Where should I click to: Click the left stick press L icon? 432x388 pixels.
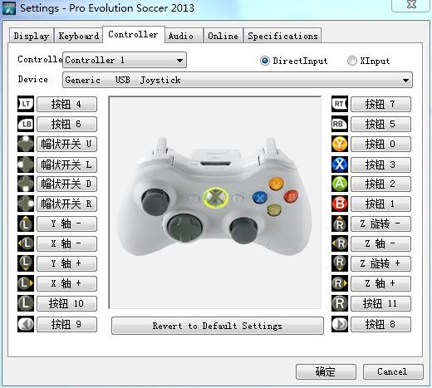[x=26, y=303]
